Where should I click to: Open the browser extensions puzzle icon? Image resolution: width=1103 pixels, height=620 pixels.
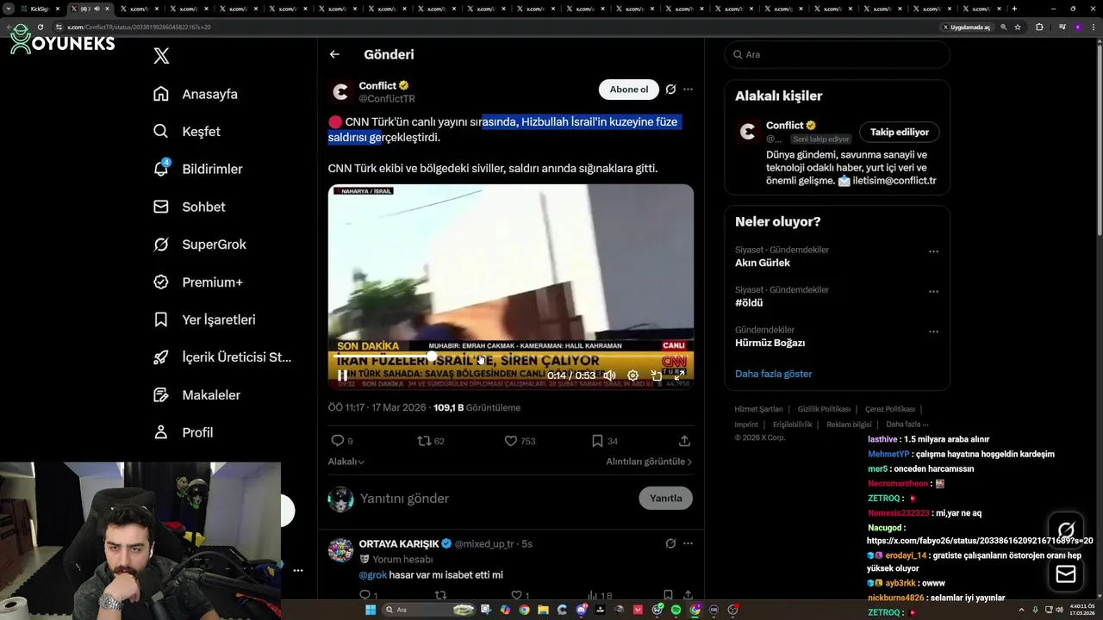(x=1039, y=27)
